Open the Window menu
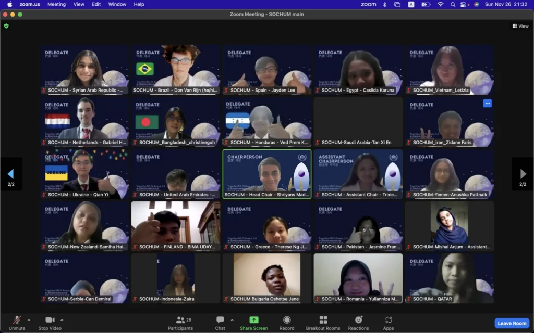 117,4
